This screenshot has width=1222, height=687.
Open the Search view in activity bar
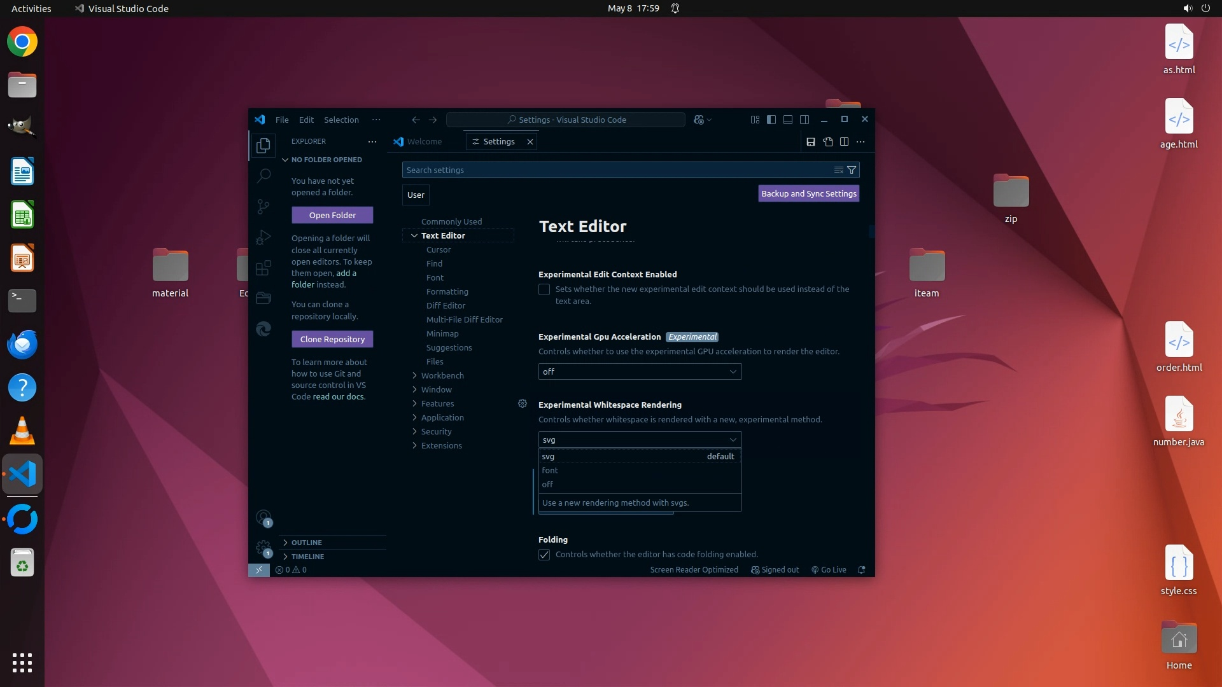(263, 176)
